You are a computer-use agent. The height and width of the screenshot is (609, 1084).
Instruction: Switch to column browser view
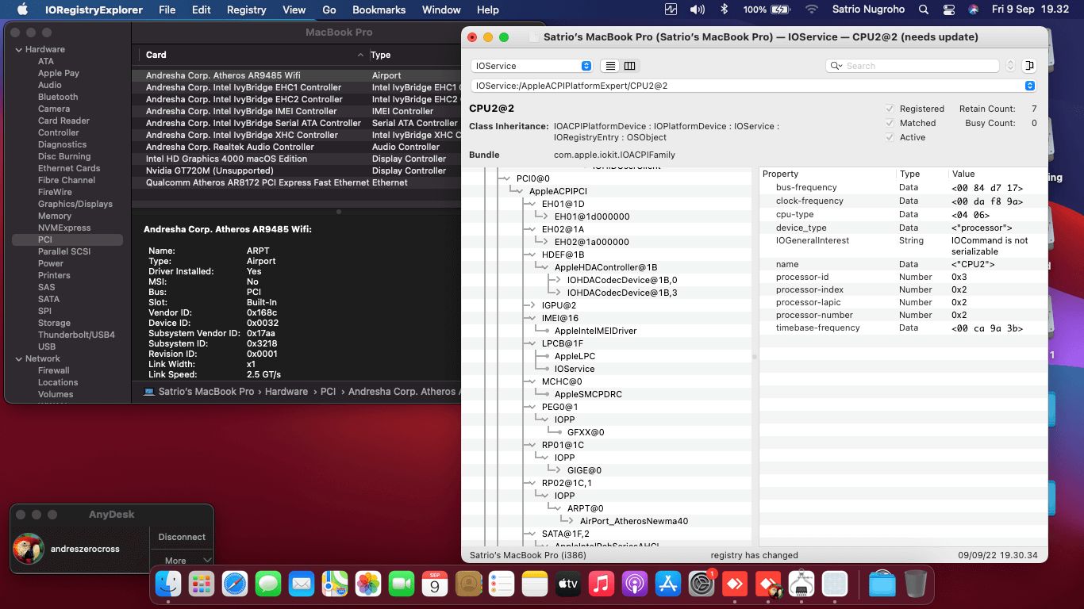pos(629,66)
